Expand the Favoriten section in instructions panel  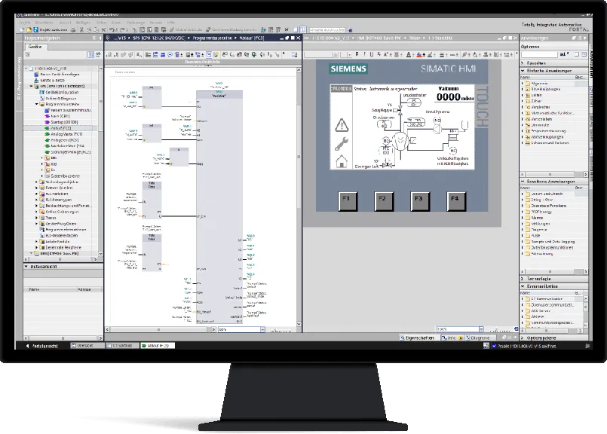pos(523,63)
